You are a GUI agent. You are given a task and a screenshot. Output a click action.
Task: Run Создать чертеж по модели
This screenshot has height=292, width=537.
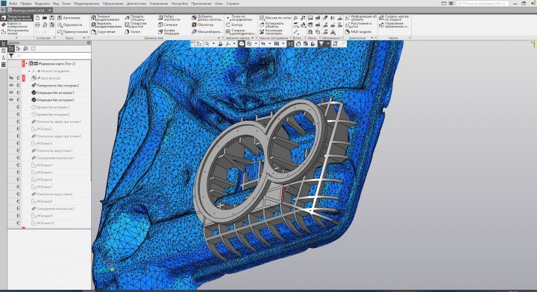(394, 18)
